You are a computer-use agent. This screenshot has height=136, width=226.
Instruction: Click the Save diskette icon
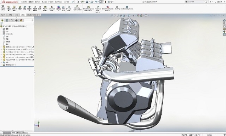point(87,2)
